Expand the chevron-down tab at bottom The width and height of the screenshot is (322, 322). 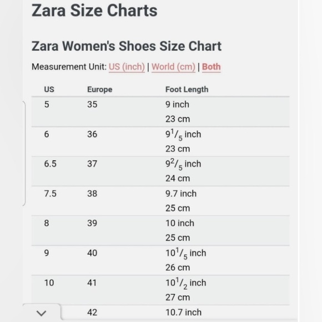point(42,313)
